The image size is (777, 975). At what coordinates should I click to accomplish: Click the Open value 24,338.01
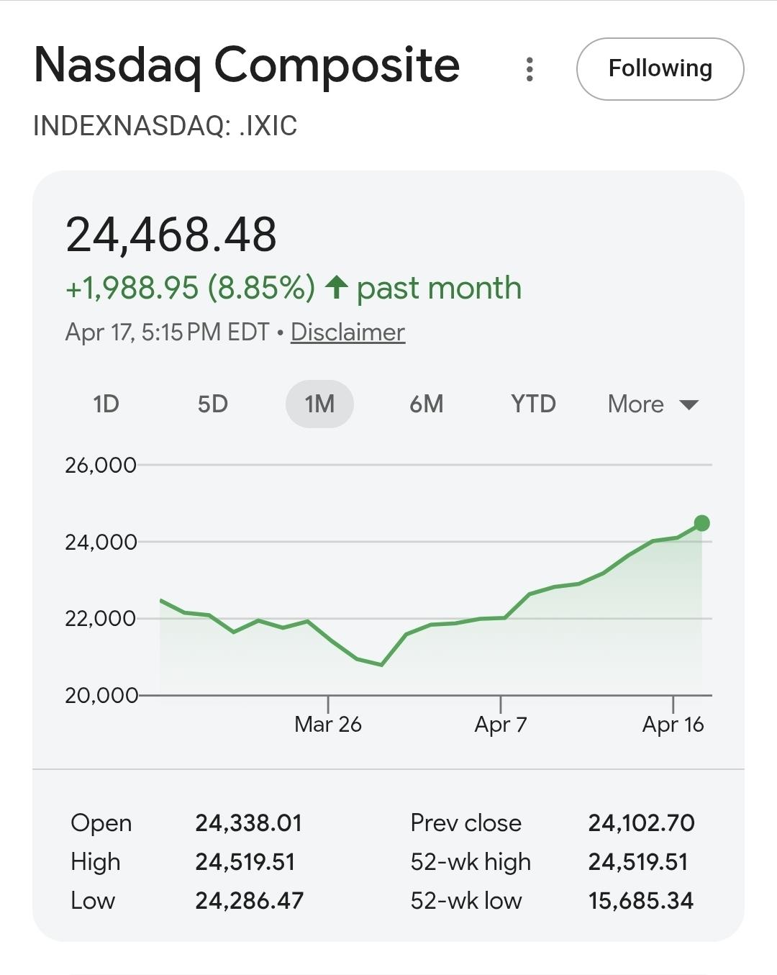(248, 823)
